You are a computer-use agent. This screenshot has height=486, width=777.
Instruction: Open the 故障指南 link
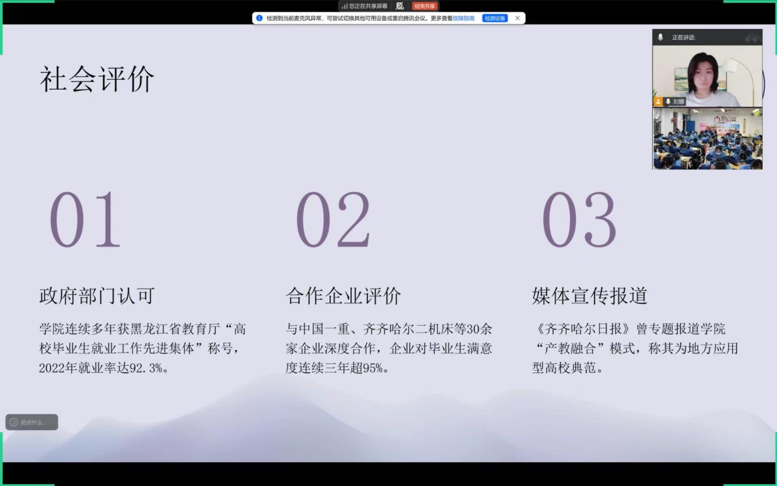[x=464, y=18]
